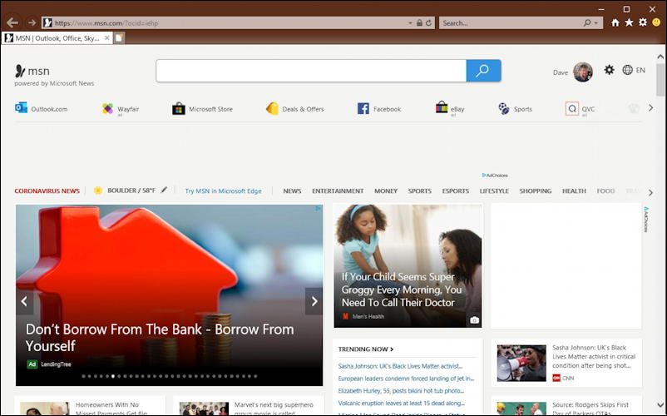
Task: Open the Wayfair shortcut
Action: [121, 109]
